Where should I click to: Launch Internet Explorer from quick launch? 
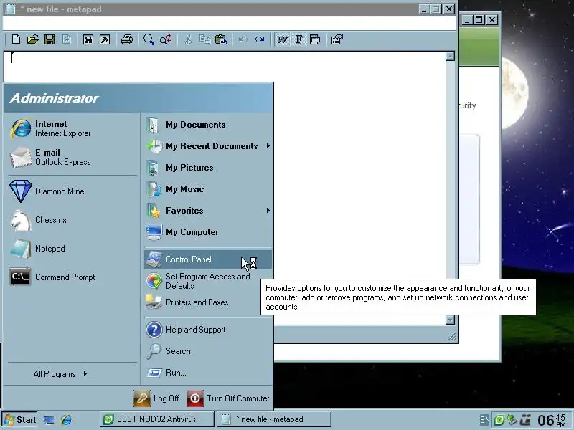(66, 420)
